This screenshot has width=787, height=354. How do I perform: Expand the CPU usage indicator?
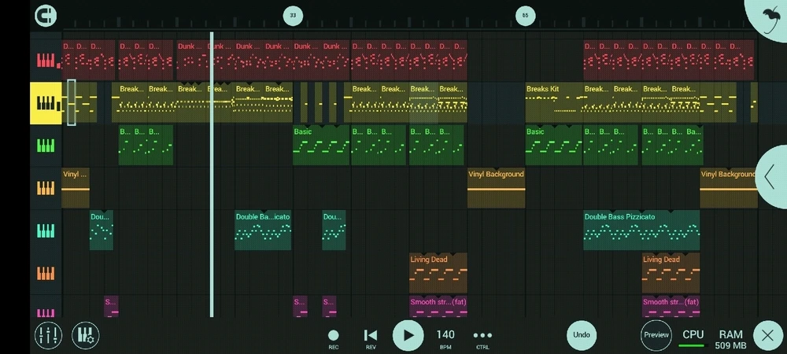pos(693,337)
